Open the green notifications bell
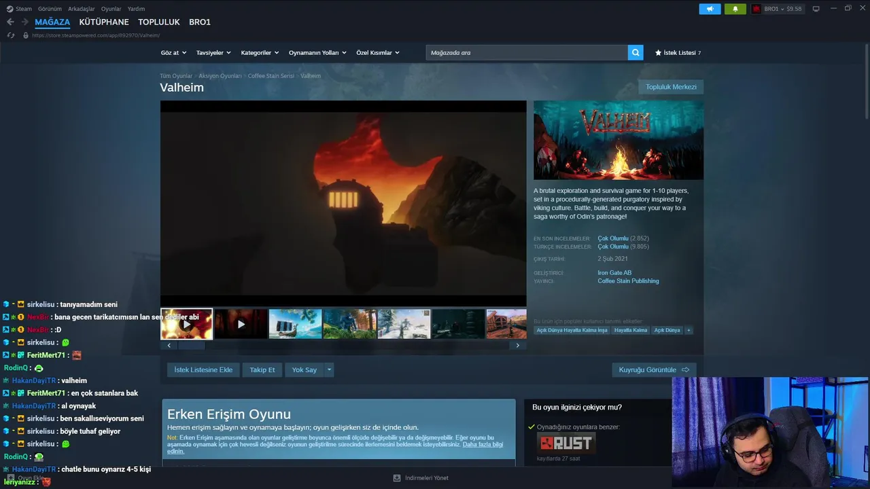The width and height of the screenshot is (870, 489). 735,9
